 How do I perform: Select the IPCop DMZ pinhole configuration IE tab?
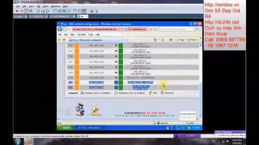96,40
